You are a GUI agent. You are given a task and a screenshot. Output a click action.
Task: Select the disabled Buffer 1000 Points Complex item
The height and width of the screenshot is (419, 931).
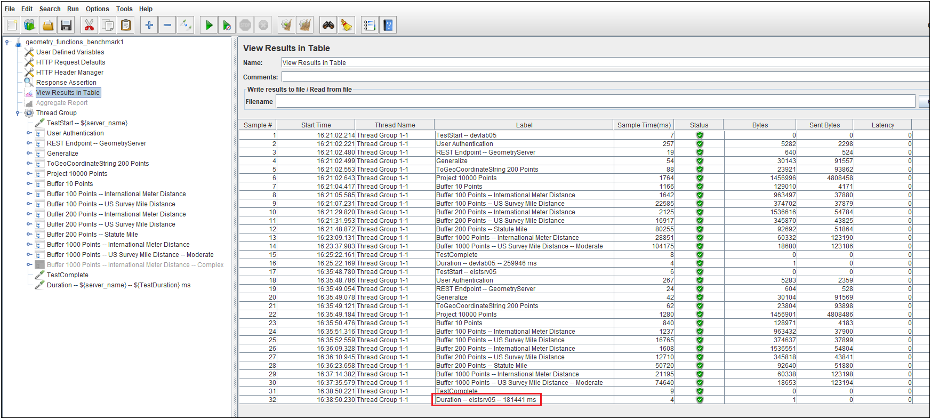point(135,265)
